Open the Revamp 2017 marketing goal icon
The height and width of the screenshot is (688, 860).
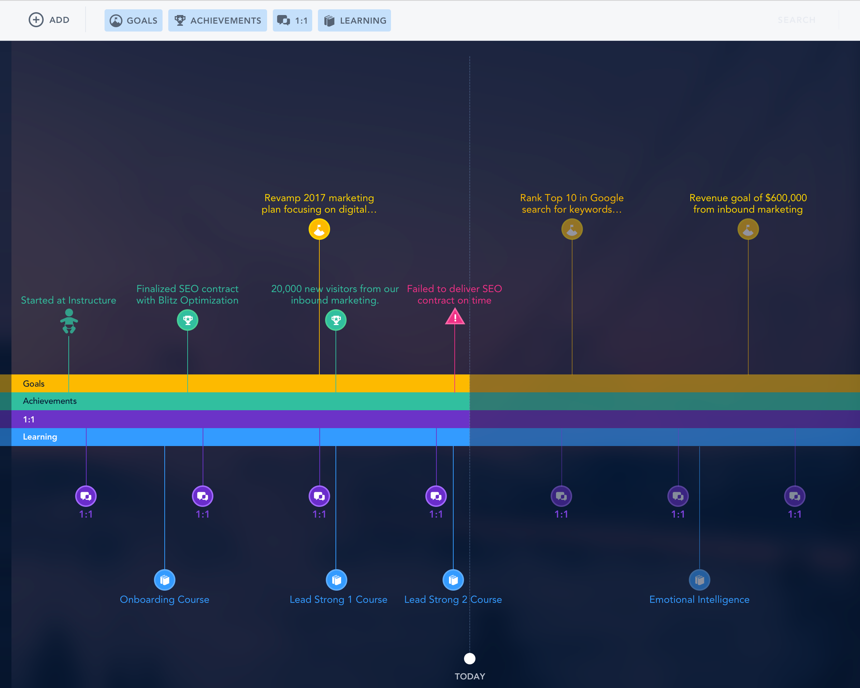coord(319,229)
